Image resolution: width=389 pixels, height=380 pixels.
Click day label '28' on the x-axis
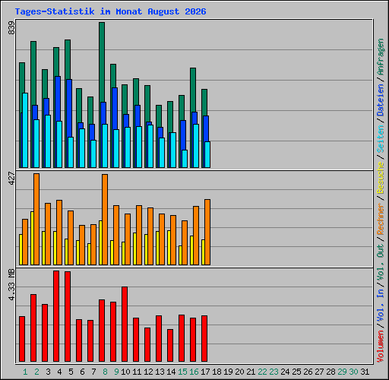click(330, 372)
